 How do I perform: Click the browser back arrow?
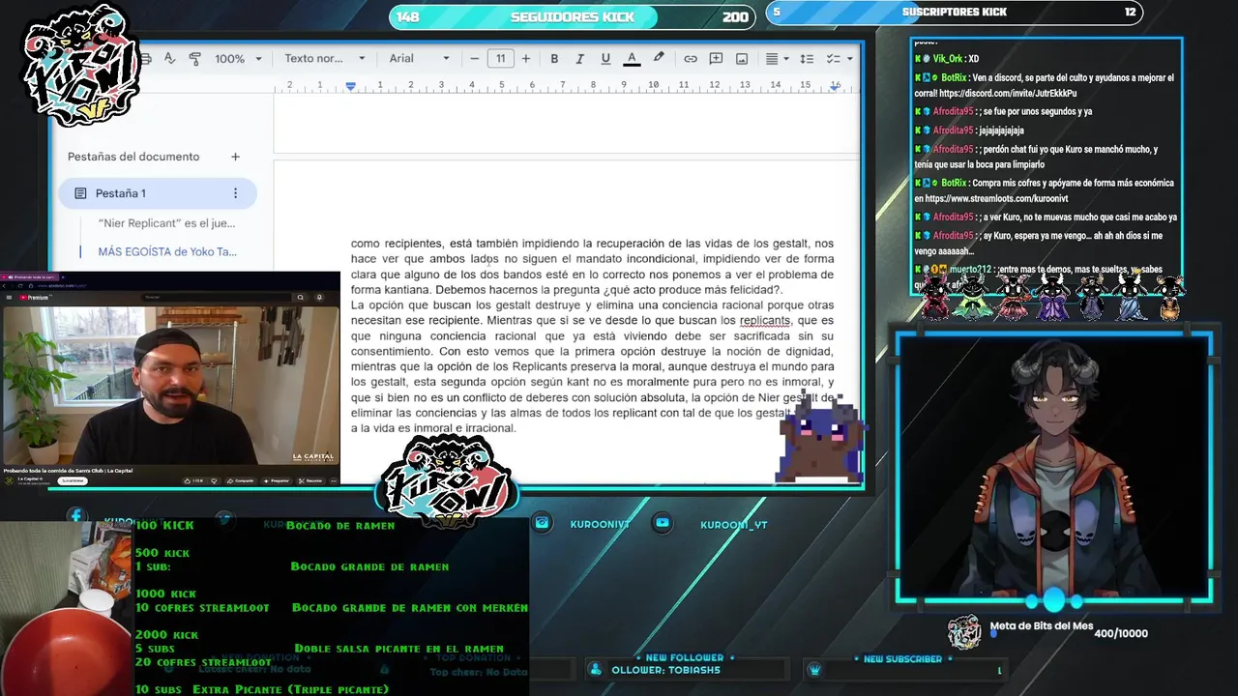(5, 286)
